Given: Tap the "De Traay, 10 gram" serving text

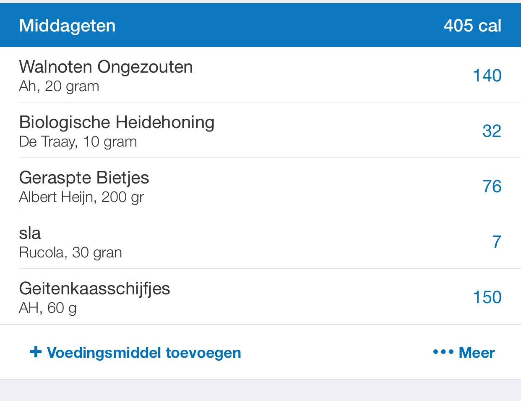Looking at the screenshot, I should 78,142.
